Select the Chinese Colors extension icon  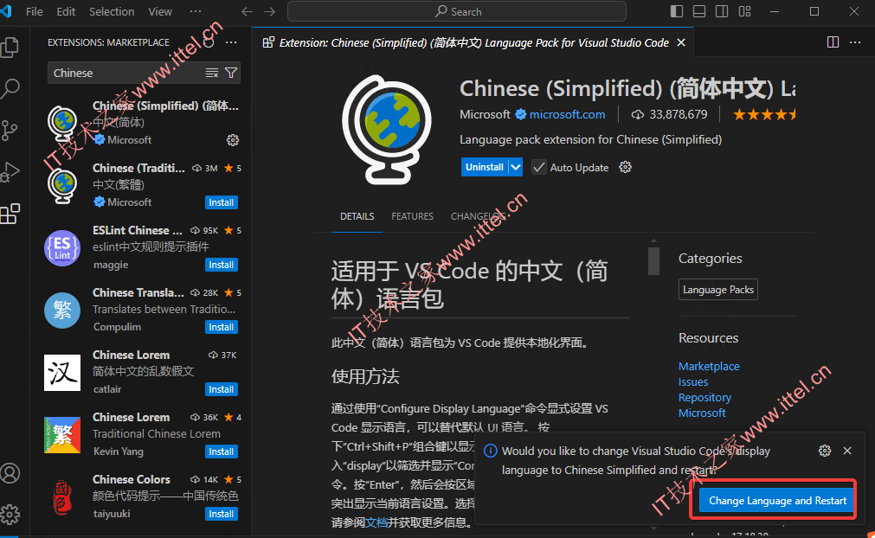coord(62,496)
